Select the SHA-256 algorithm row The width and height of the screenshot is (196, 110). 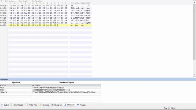coord(50,92)
